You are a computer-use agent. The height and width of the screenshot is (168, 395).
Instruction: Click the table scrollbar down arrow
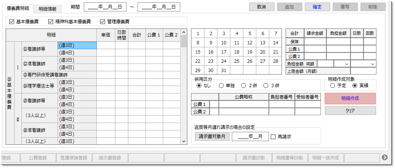click(x=184, y=141)
